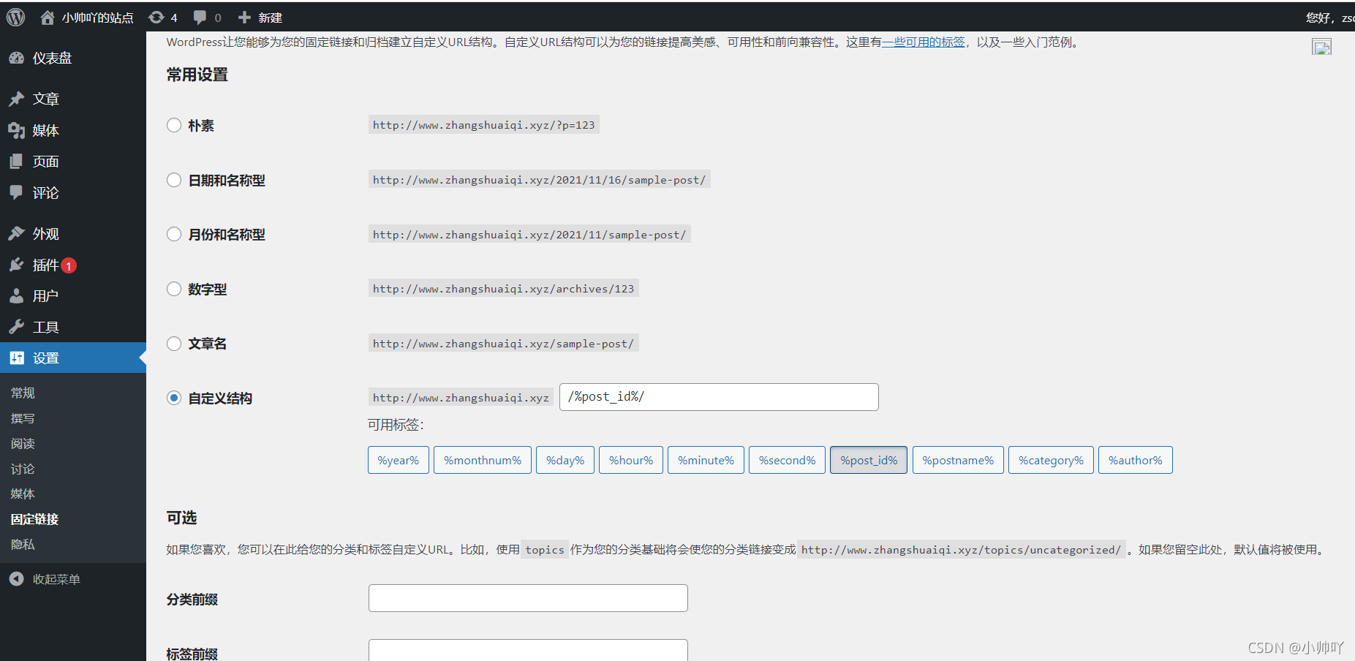Click the 设置 settings icon

coord(16,358)
